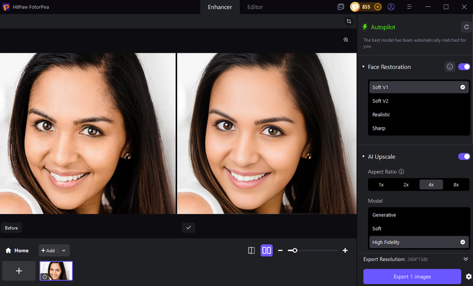The image size is (473, 286).
Task: Collapse the AI Upscale section
Action: tap(364, 156)
